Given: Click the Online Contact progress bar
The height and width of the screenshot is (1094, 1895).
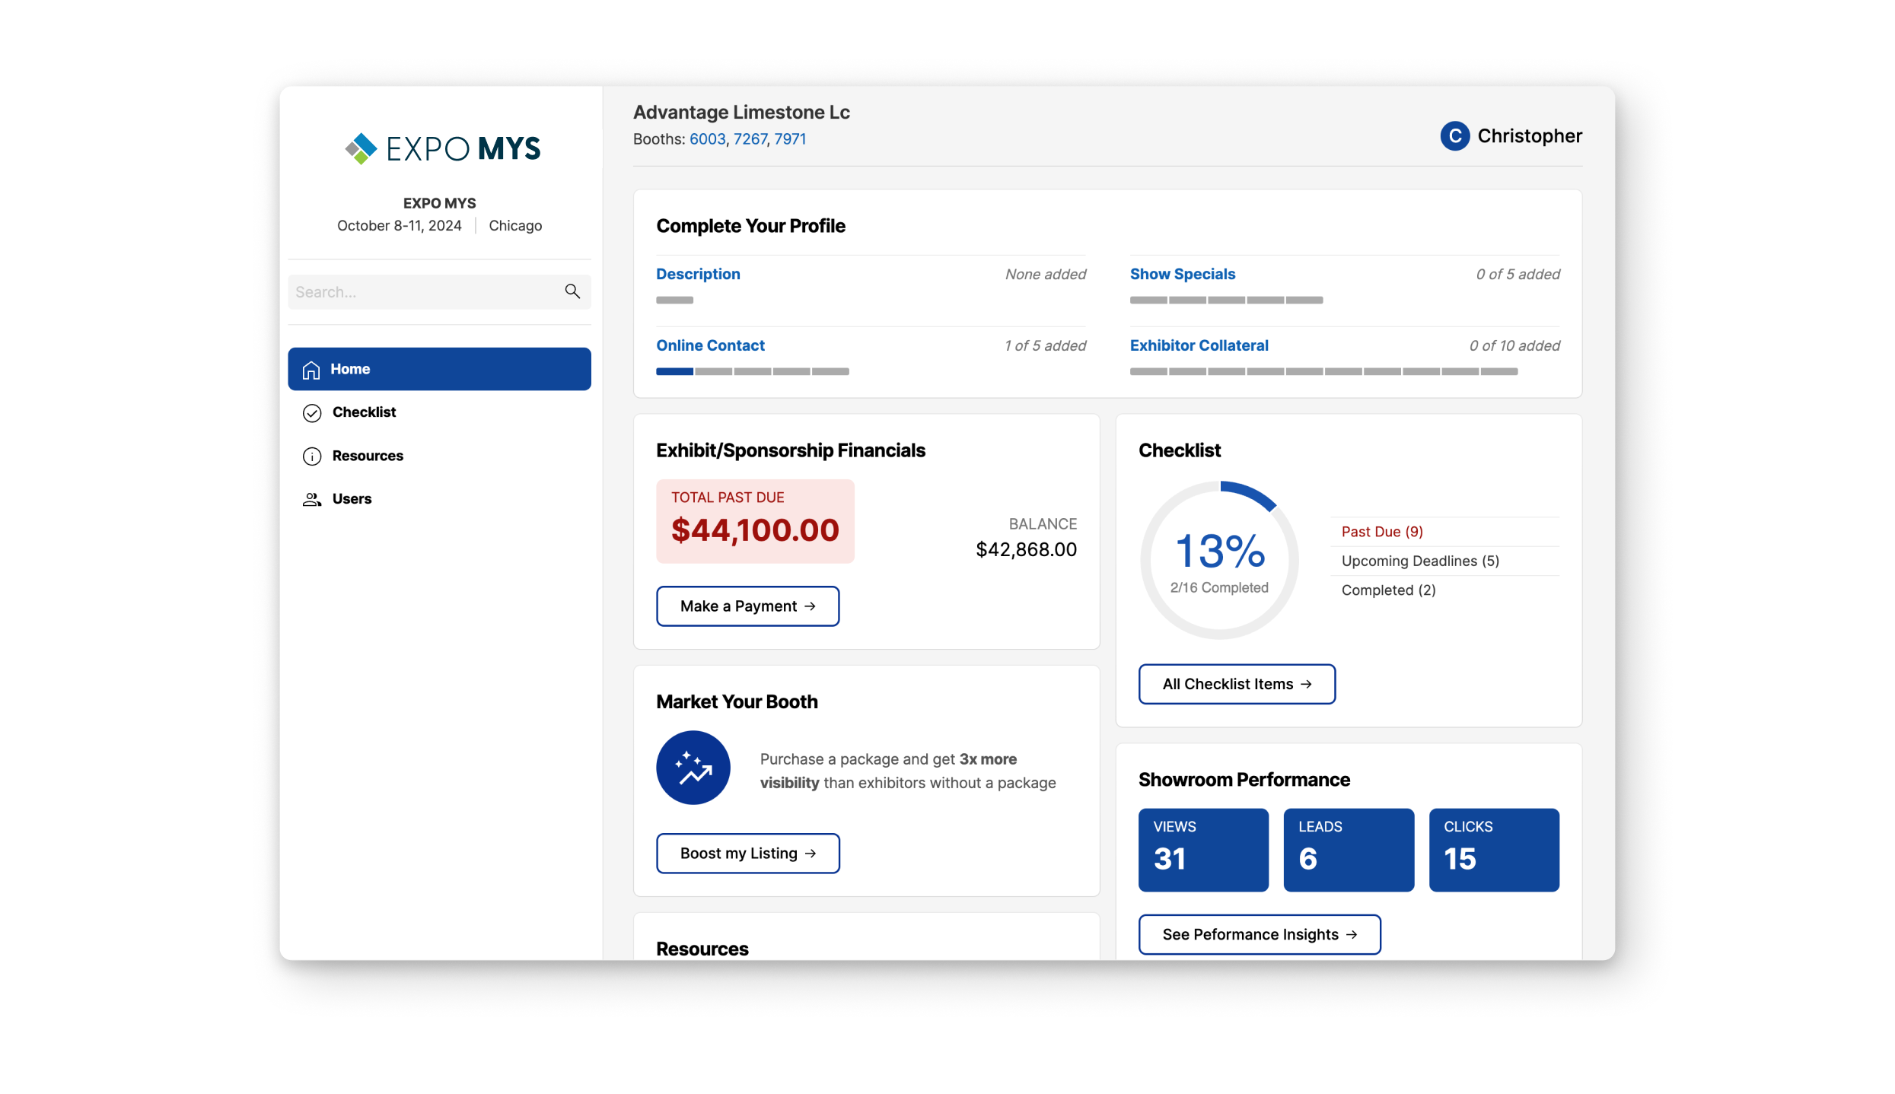Looking at the screenshot, I should tap(752, 371).
